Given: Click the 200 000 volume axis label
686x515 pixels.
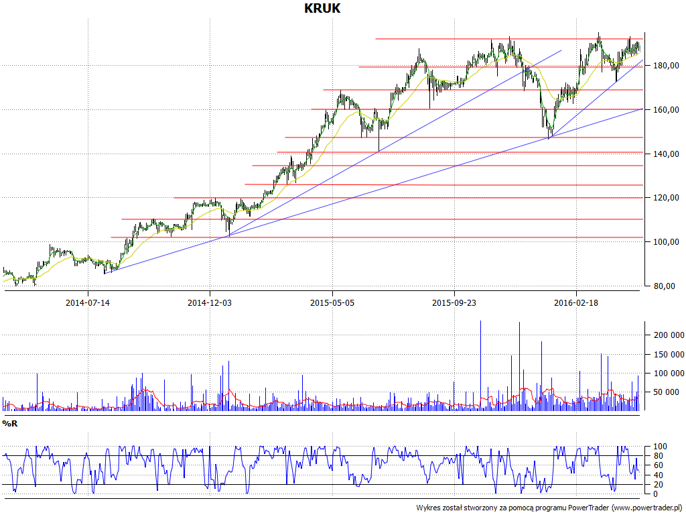Looking at the screenshot, I should (x=668, y=335).
